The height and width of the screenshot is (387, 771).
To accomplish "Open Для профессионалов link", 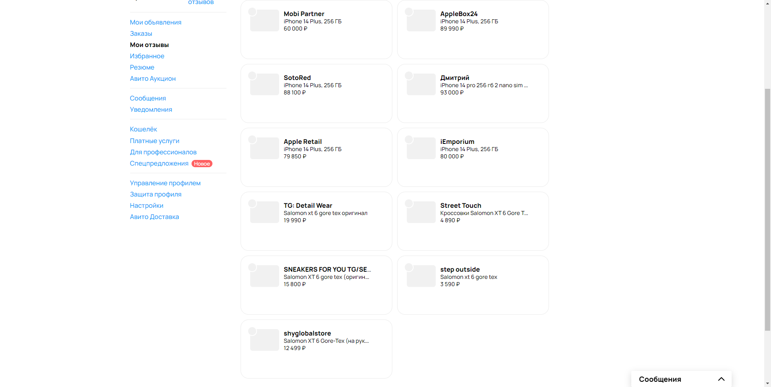I will click(x=163, y=152).
